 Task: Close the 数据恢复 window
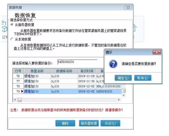tap(128, 8)
